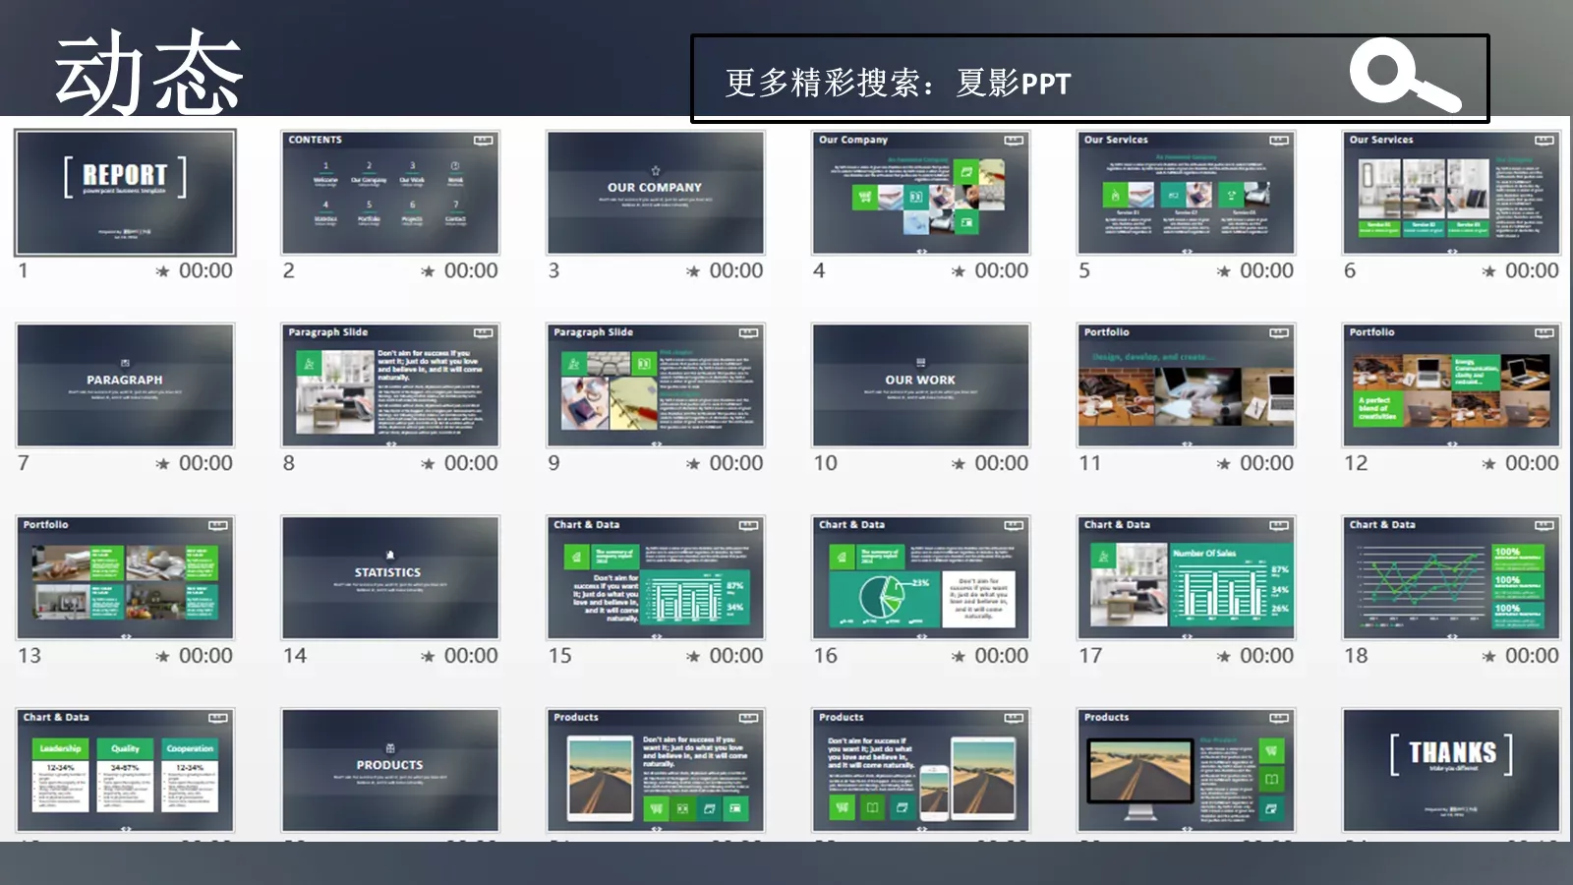1573x885 pixels.
Task: Click the 00:00 timing under slide 1
Action: click(x=205, y=270)
